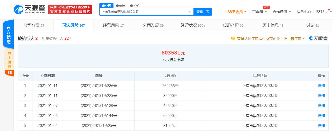Open 详情 for case 执286号

(321, 86)
